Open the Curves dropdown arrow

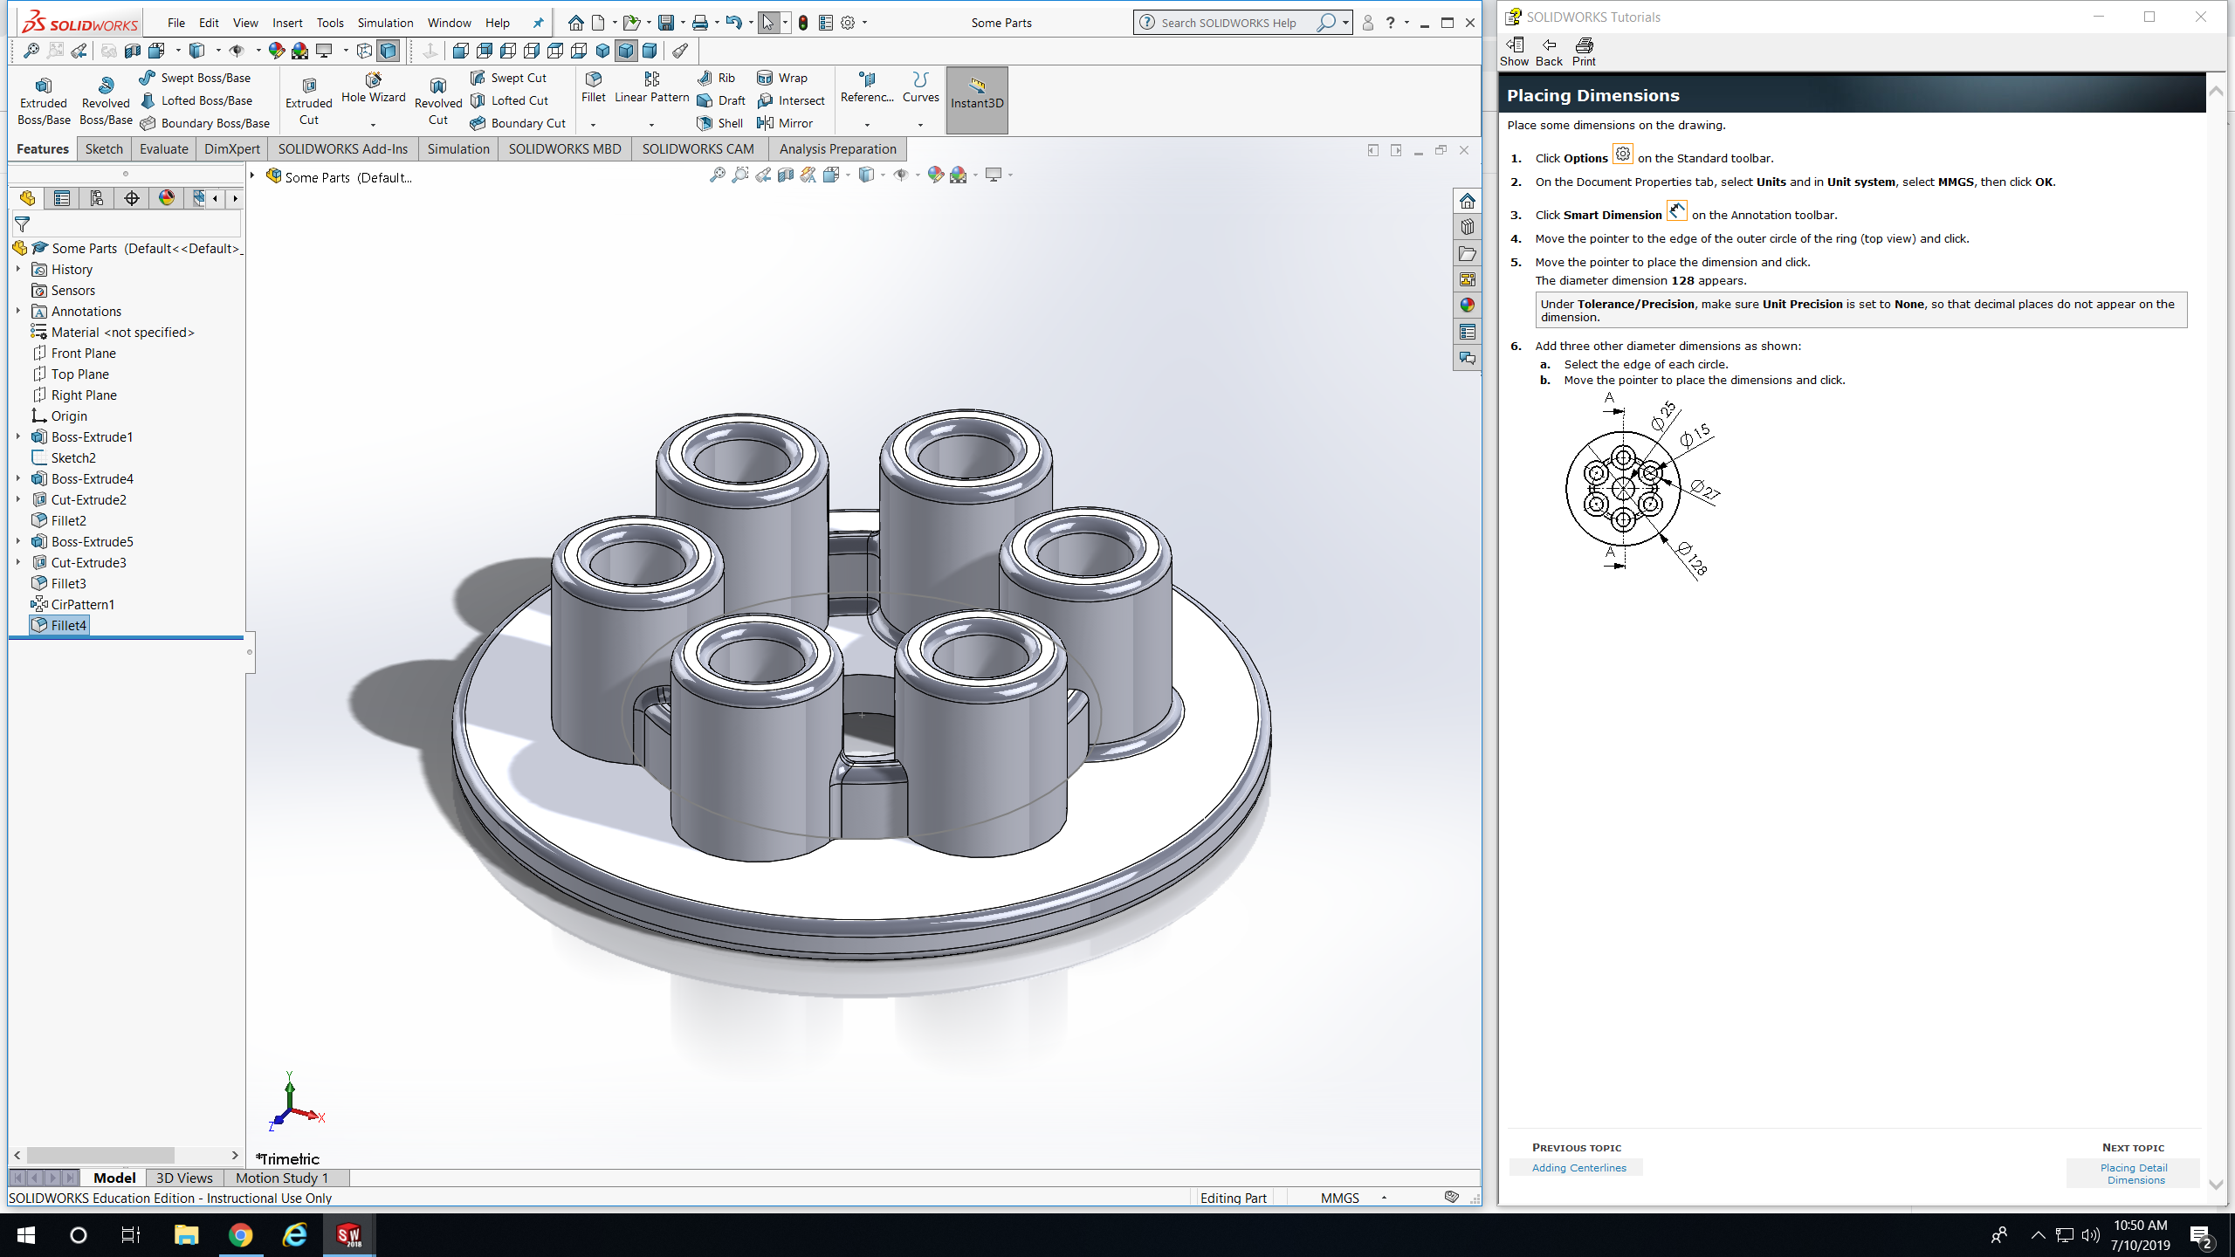[920, 125]
